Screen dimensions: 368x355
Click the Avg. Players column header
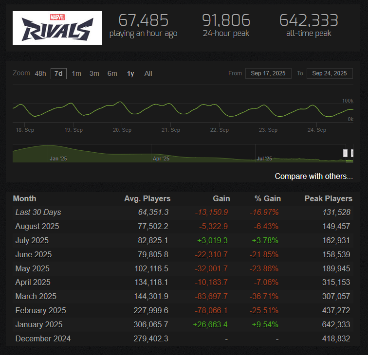[147, 198]
